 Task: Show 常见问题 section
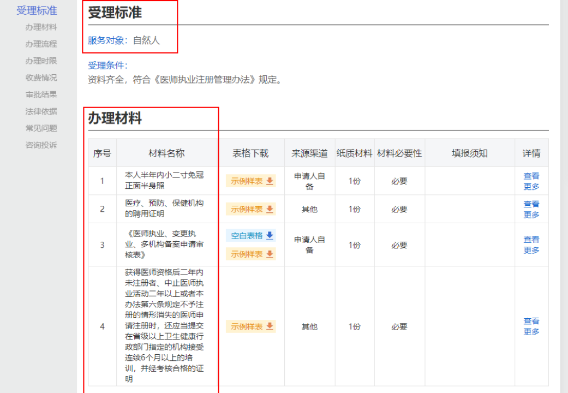coord(41,128)
